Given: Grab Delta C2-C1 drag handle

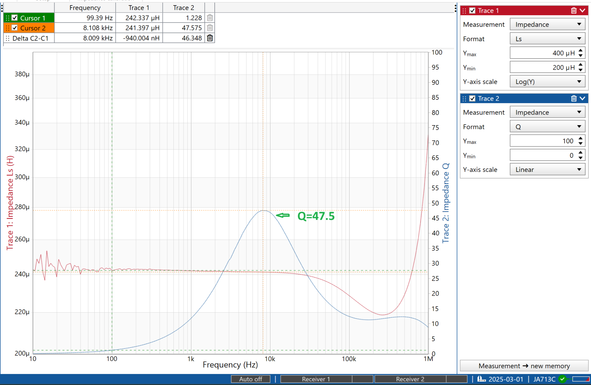Looking at the screenshot, I should click(8, 38).
